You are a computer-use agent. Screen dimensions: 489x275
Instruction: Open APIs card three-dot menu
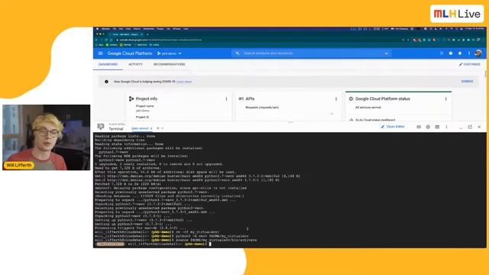336,99
